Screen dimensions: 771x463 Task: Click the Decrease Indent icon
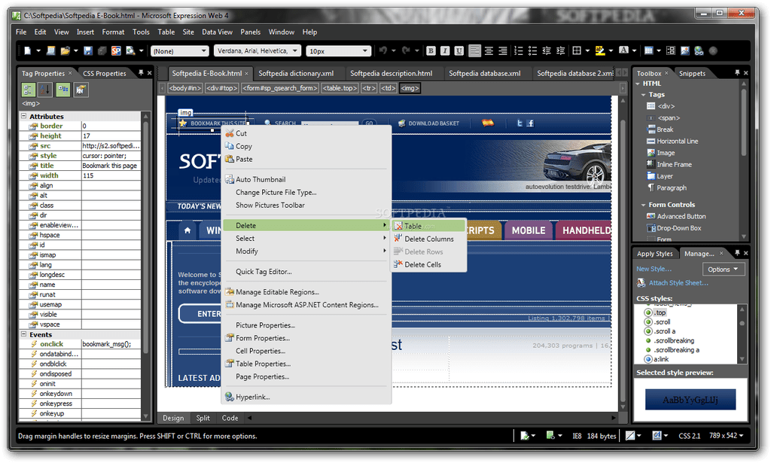pos(547,50)
